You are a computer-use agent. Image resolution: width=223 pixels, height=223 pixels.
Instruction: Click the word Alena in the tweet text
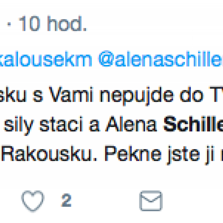pyautogui.click(x=131, y=124)
